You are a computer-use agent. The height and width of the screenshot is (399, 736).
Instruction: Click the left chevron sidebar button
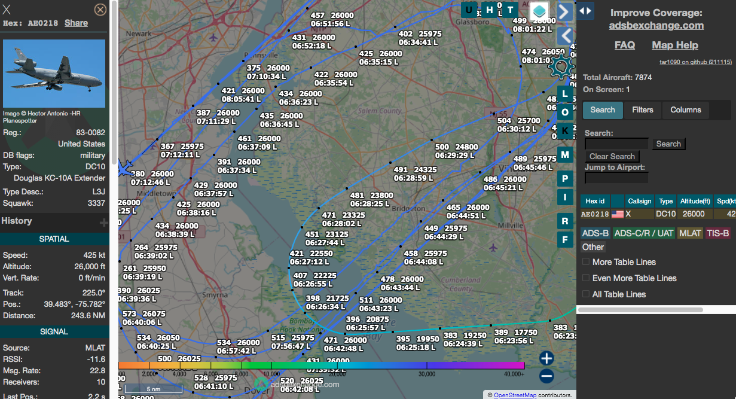(x=565, y=35)
